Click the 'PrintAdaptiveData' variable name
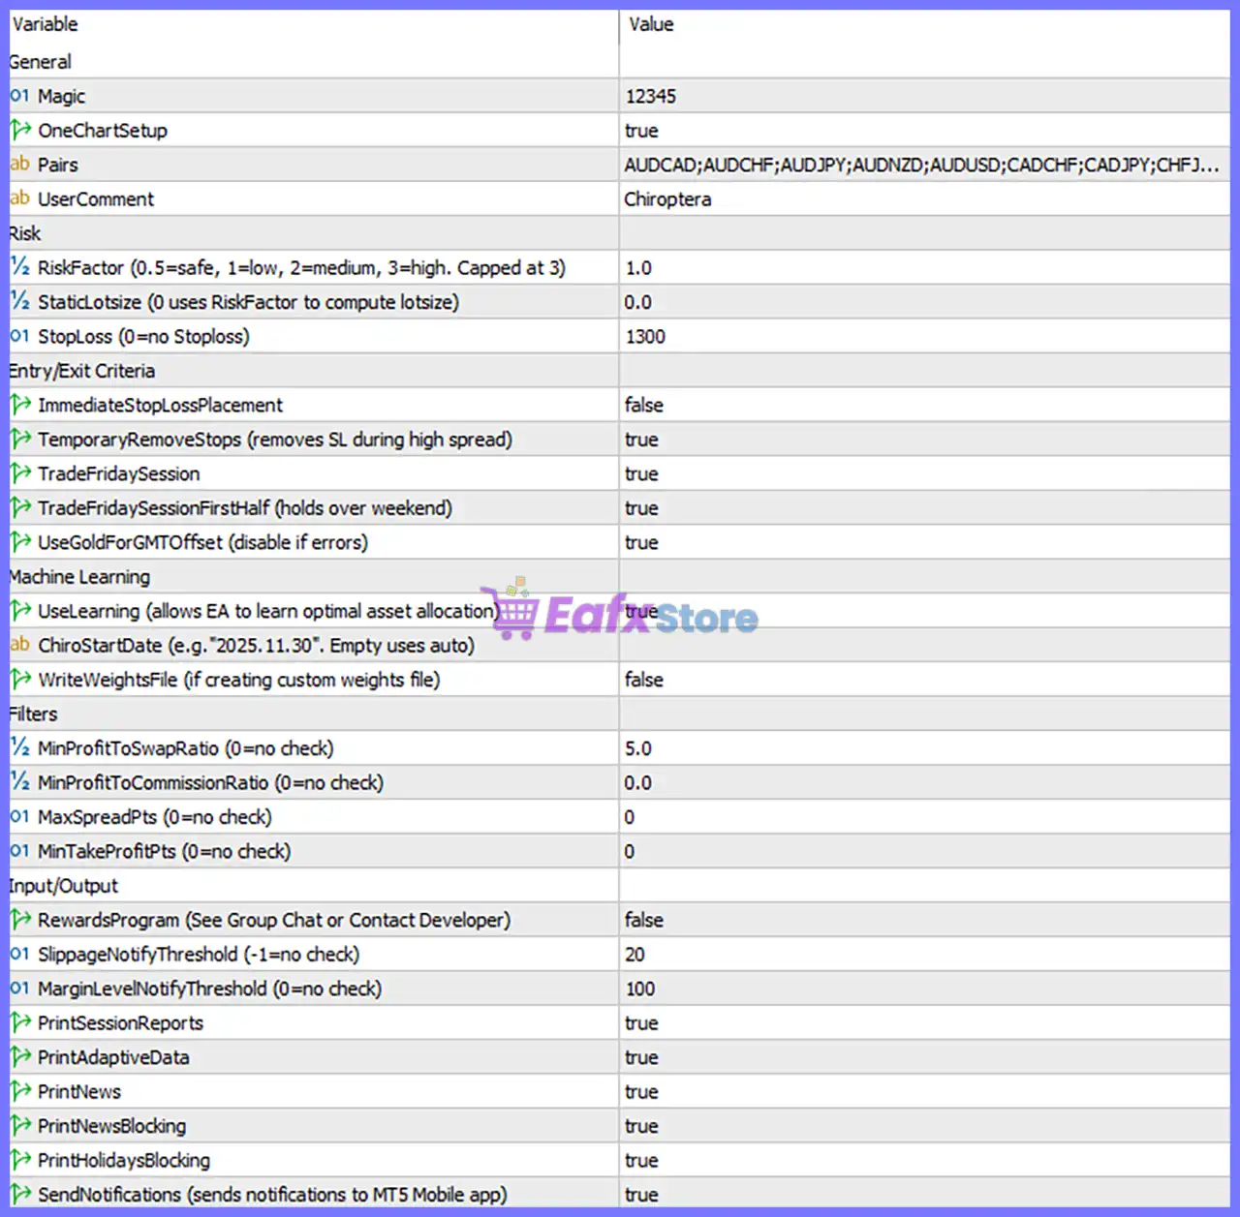 [113, 1057]
